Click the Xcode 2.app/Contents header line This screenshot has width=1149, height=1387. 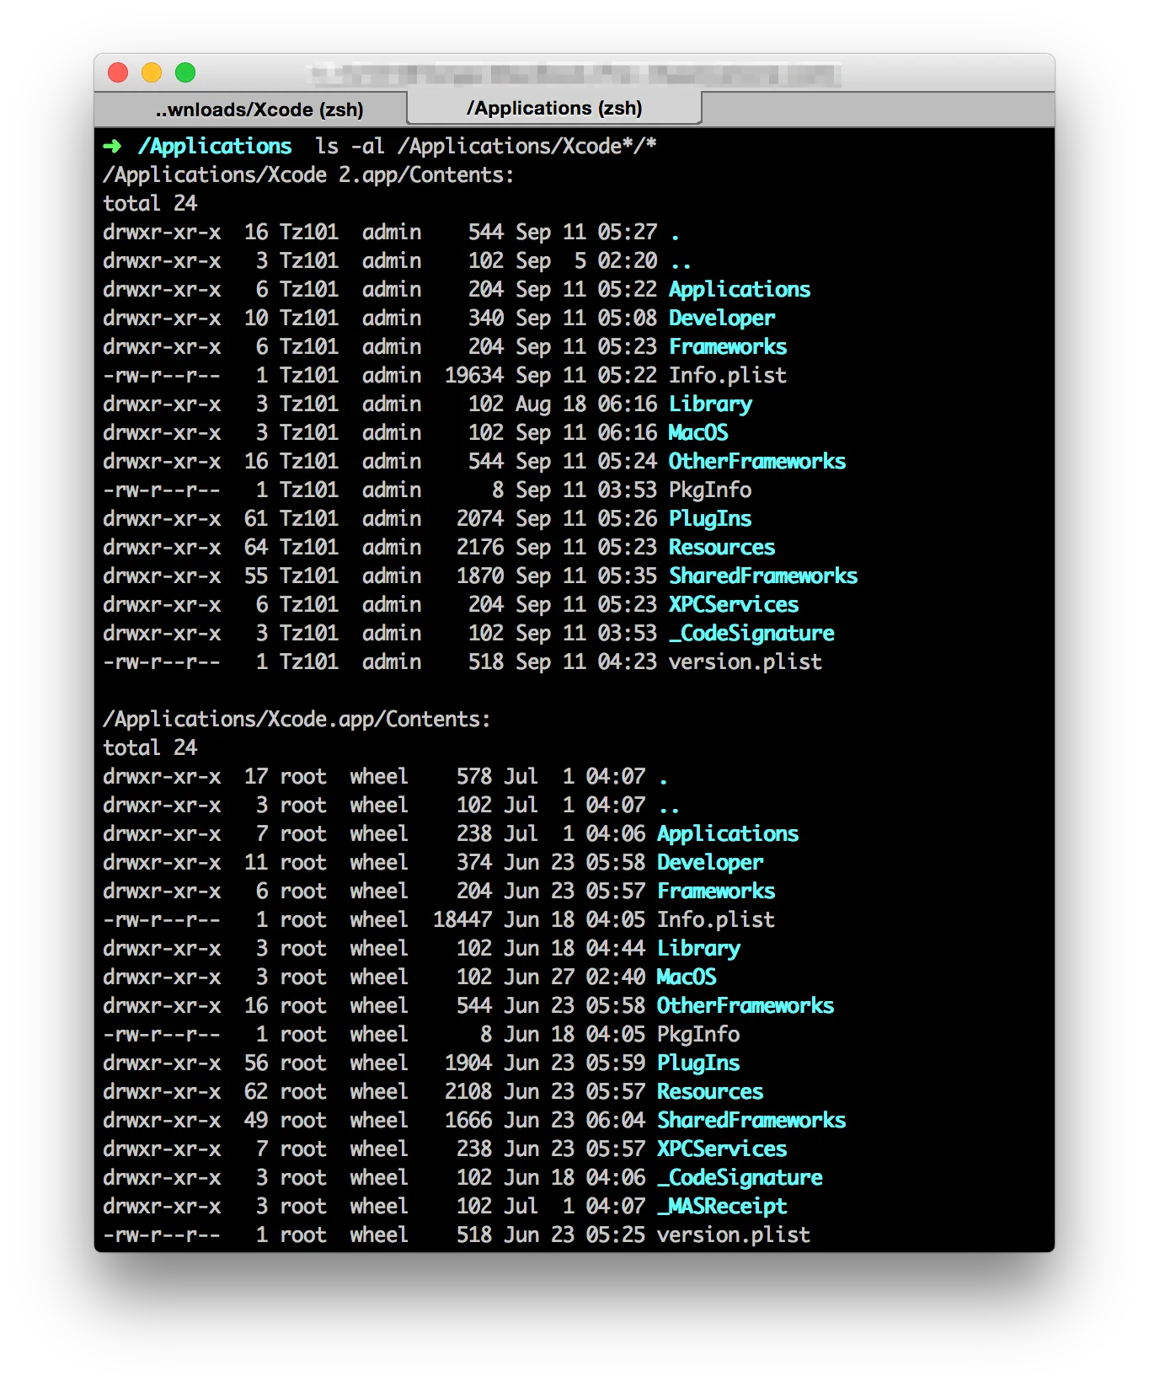click(308, 175)
